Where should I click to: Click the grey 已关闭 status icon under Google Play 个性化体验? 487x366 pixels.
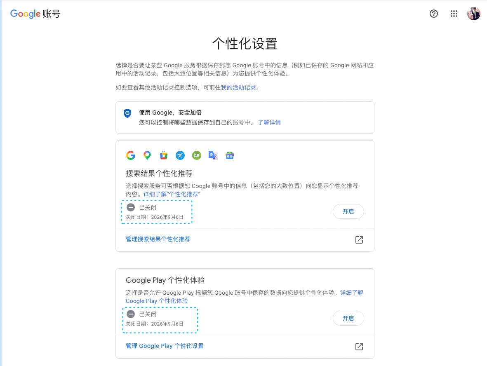[x=131, y=314]
